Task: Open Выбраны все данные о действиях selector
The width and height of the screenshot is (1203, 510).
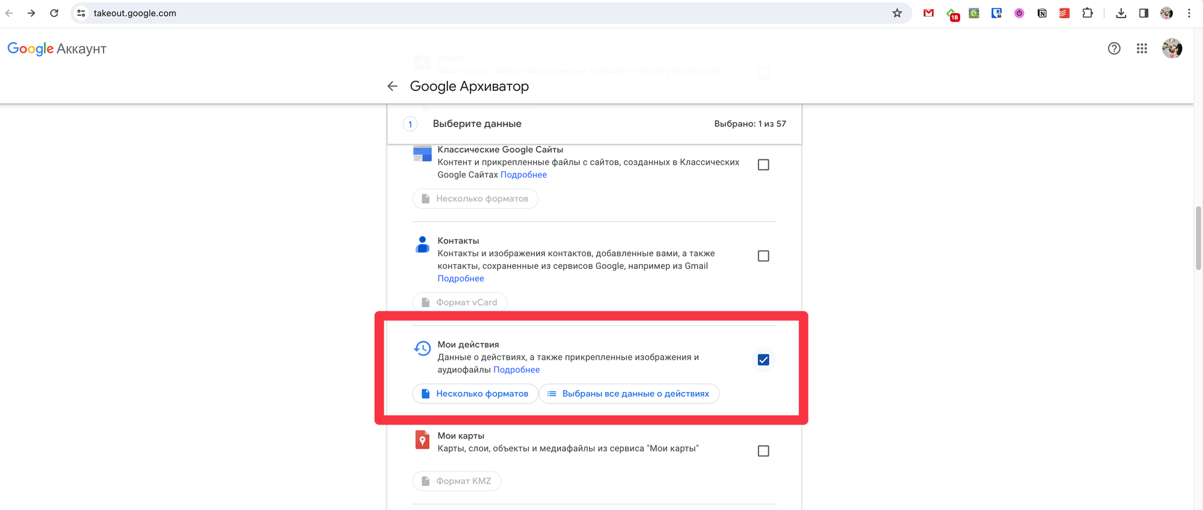Action: 629,394
